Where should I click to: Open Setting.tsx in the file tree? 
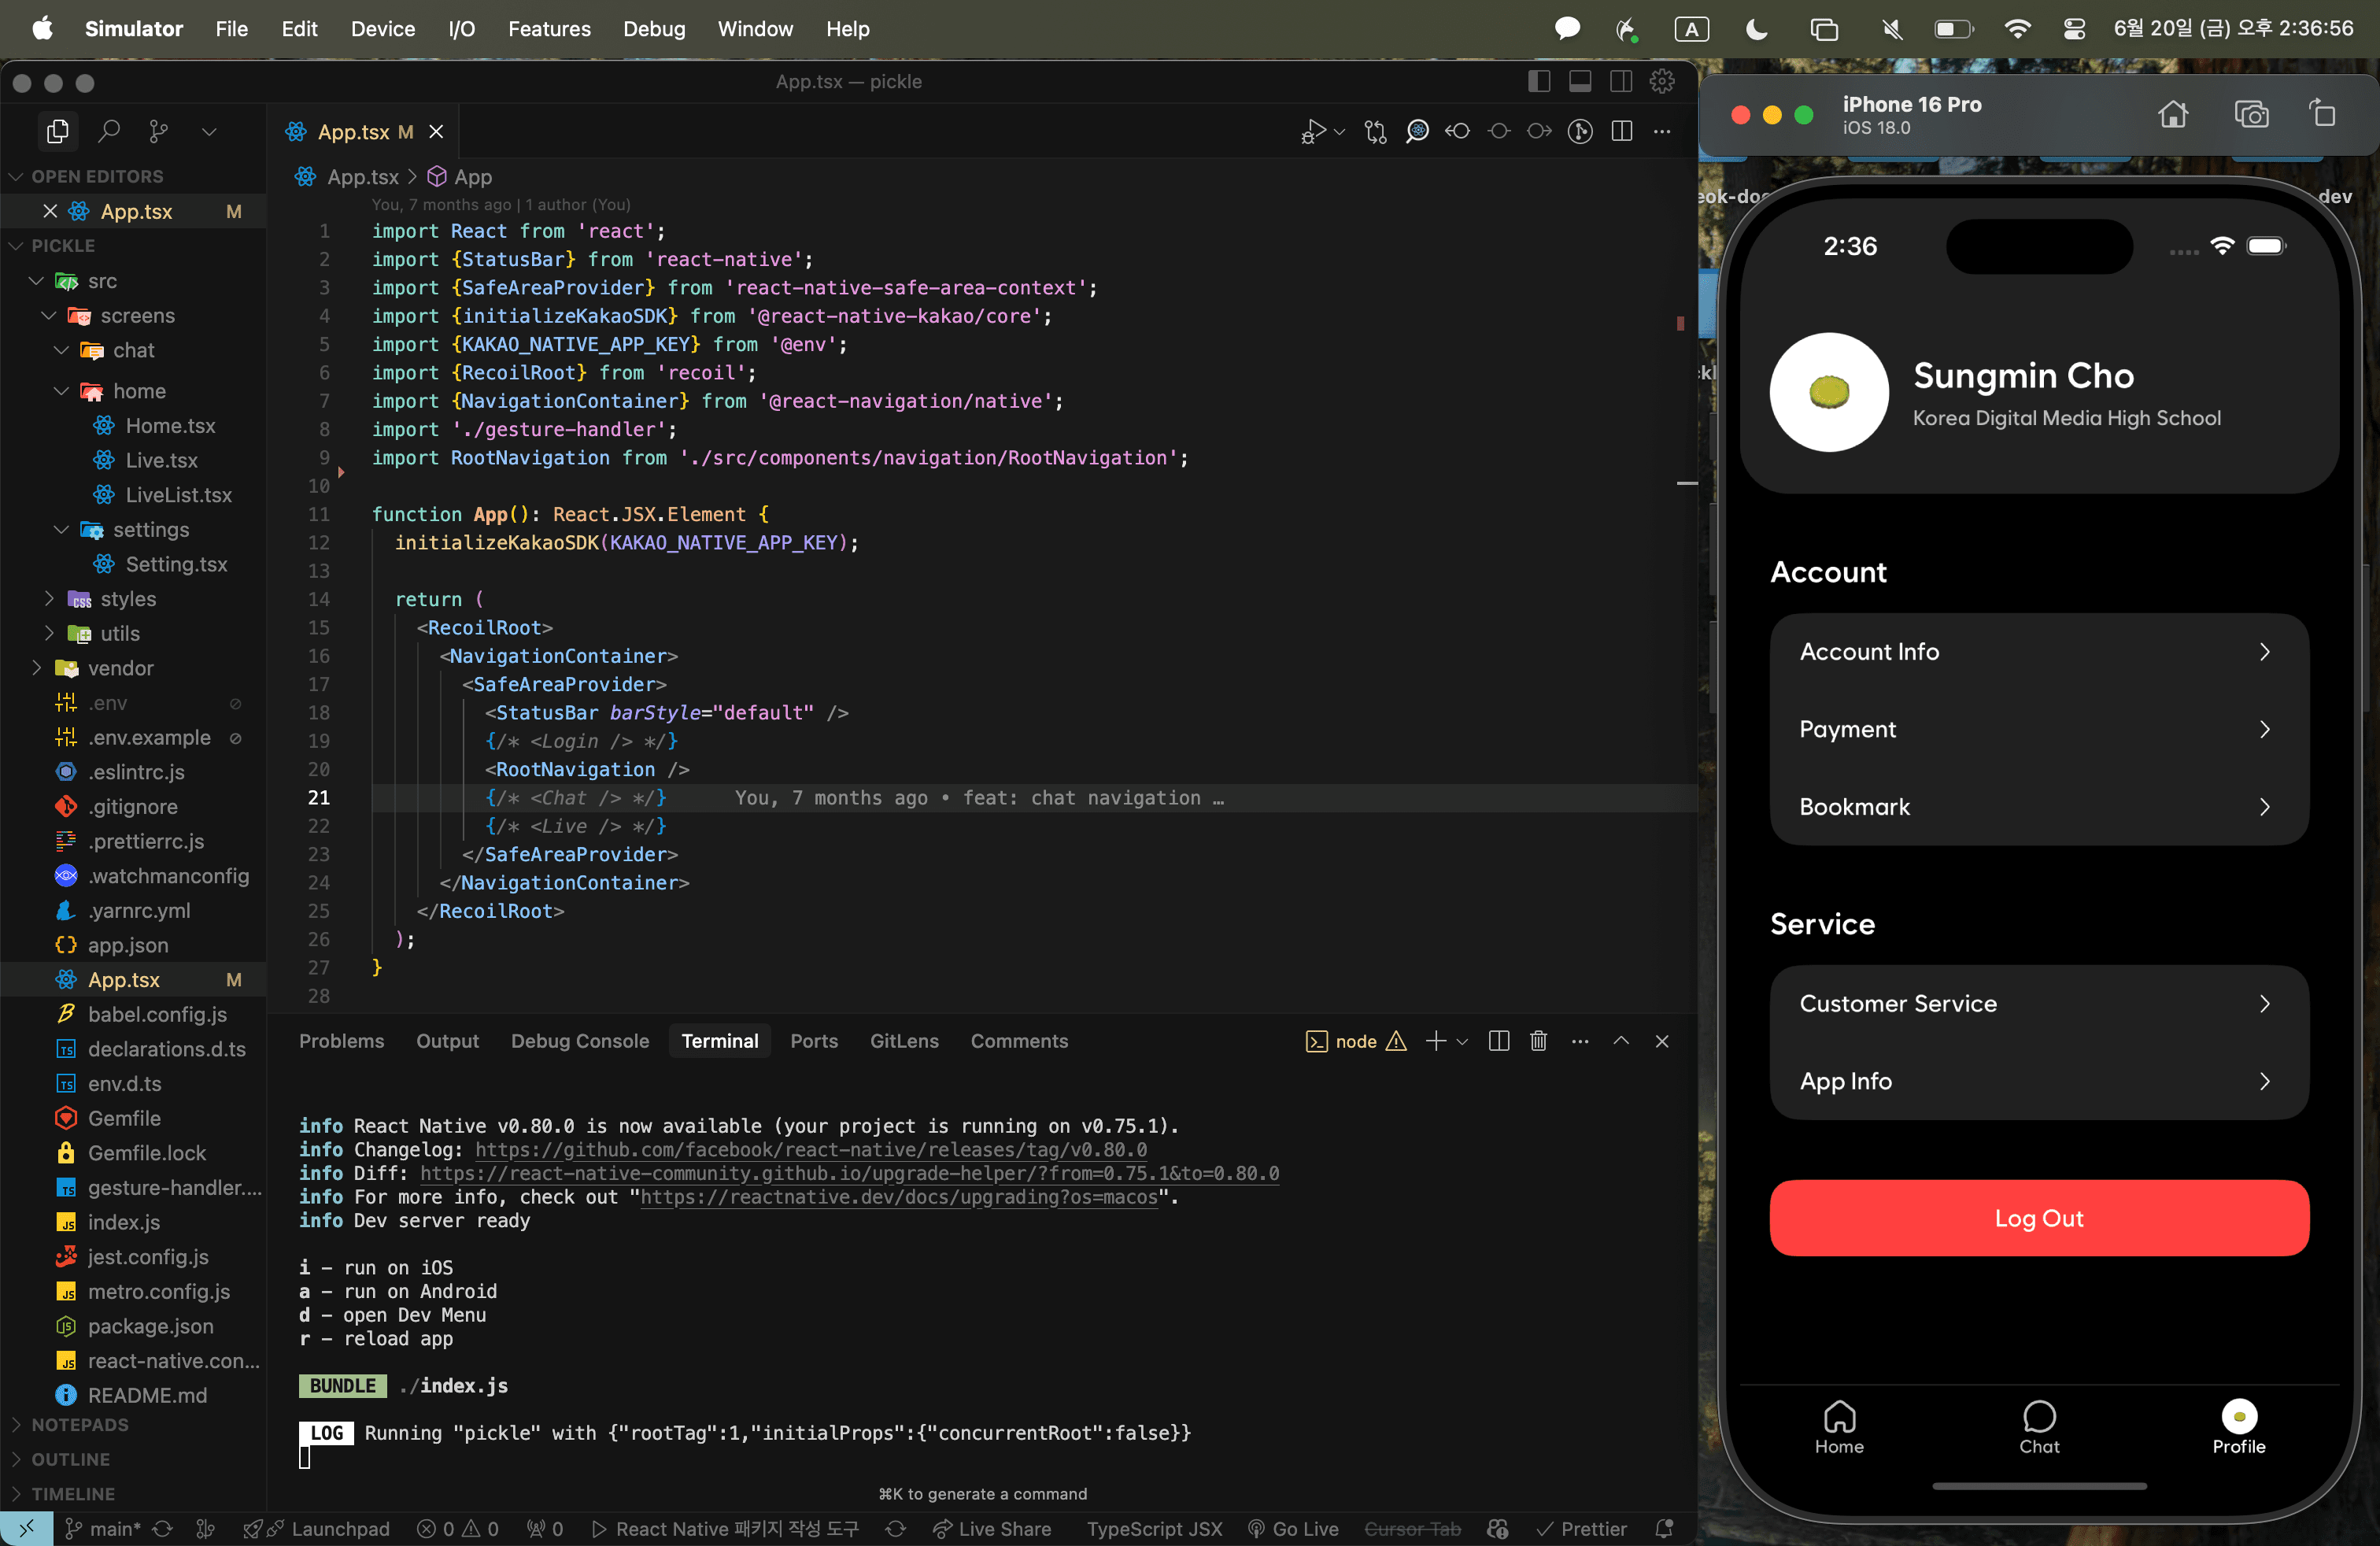(176, 565)
